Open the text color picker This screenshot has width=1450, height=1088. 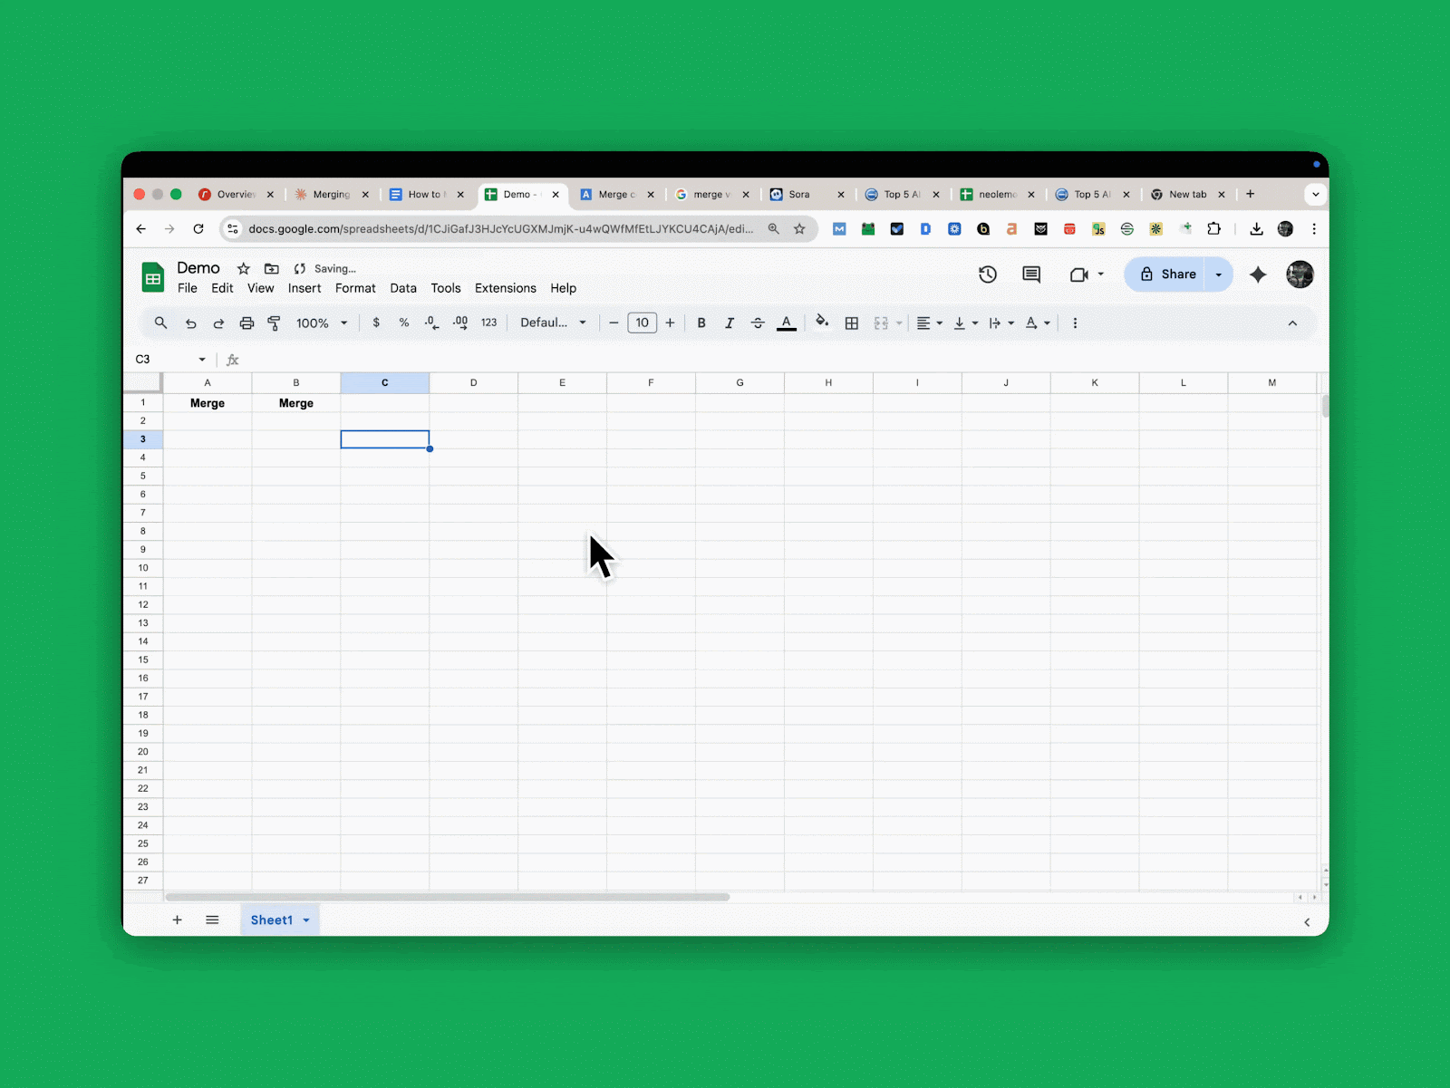tap(787, 323)
